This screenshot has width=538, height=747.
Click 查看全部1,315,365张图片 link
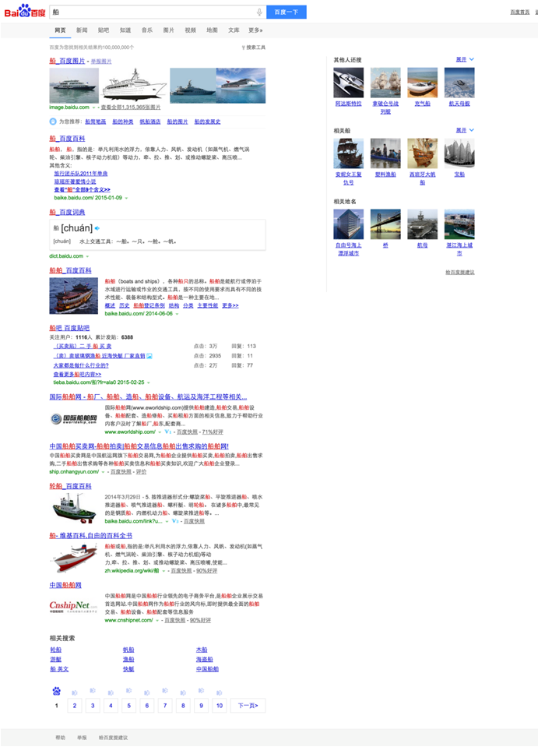[x=131, y=107]
